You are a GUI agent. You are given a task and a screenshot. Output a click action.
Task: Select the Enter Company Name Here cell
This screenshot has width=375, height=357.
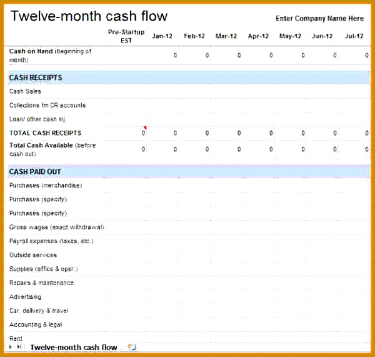pos(319,18)
